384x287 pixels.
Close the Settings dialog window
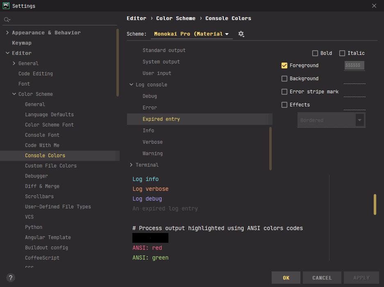point(374,6)
